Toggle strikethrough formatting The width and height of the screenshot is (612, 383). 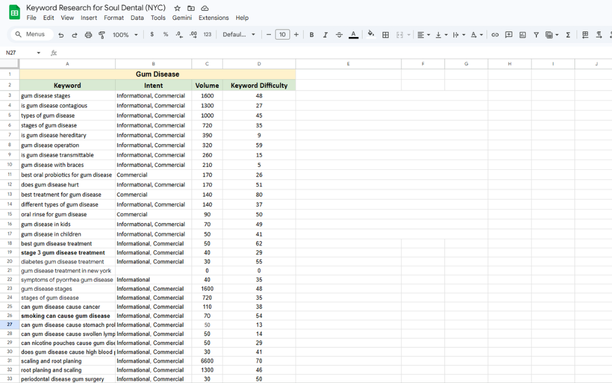pyautogui.click(x=339, y=35)
